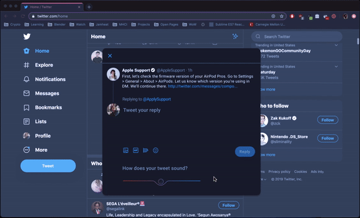The width and height of the screenshot is (360, 218).
Task: Open Notifications in left sidebar
Action: (44, 79)
